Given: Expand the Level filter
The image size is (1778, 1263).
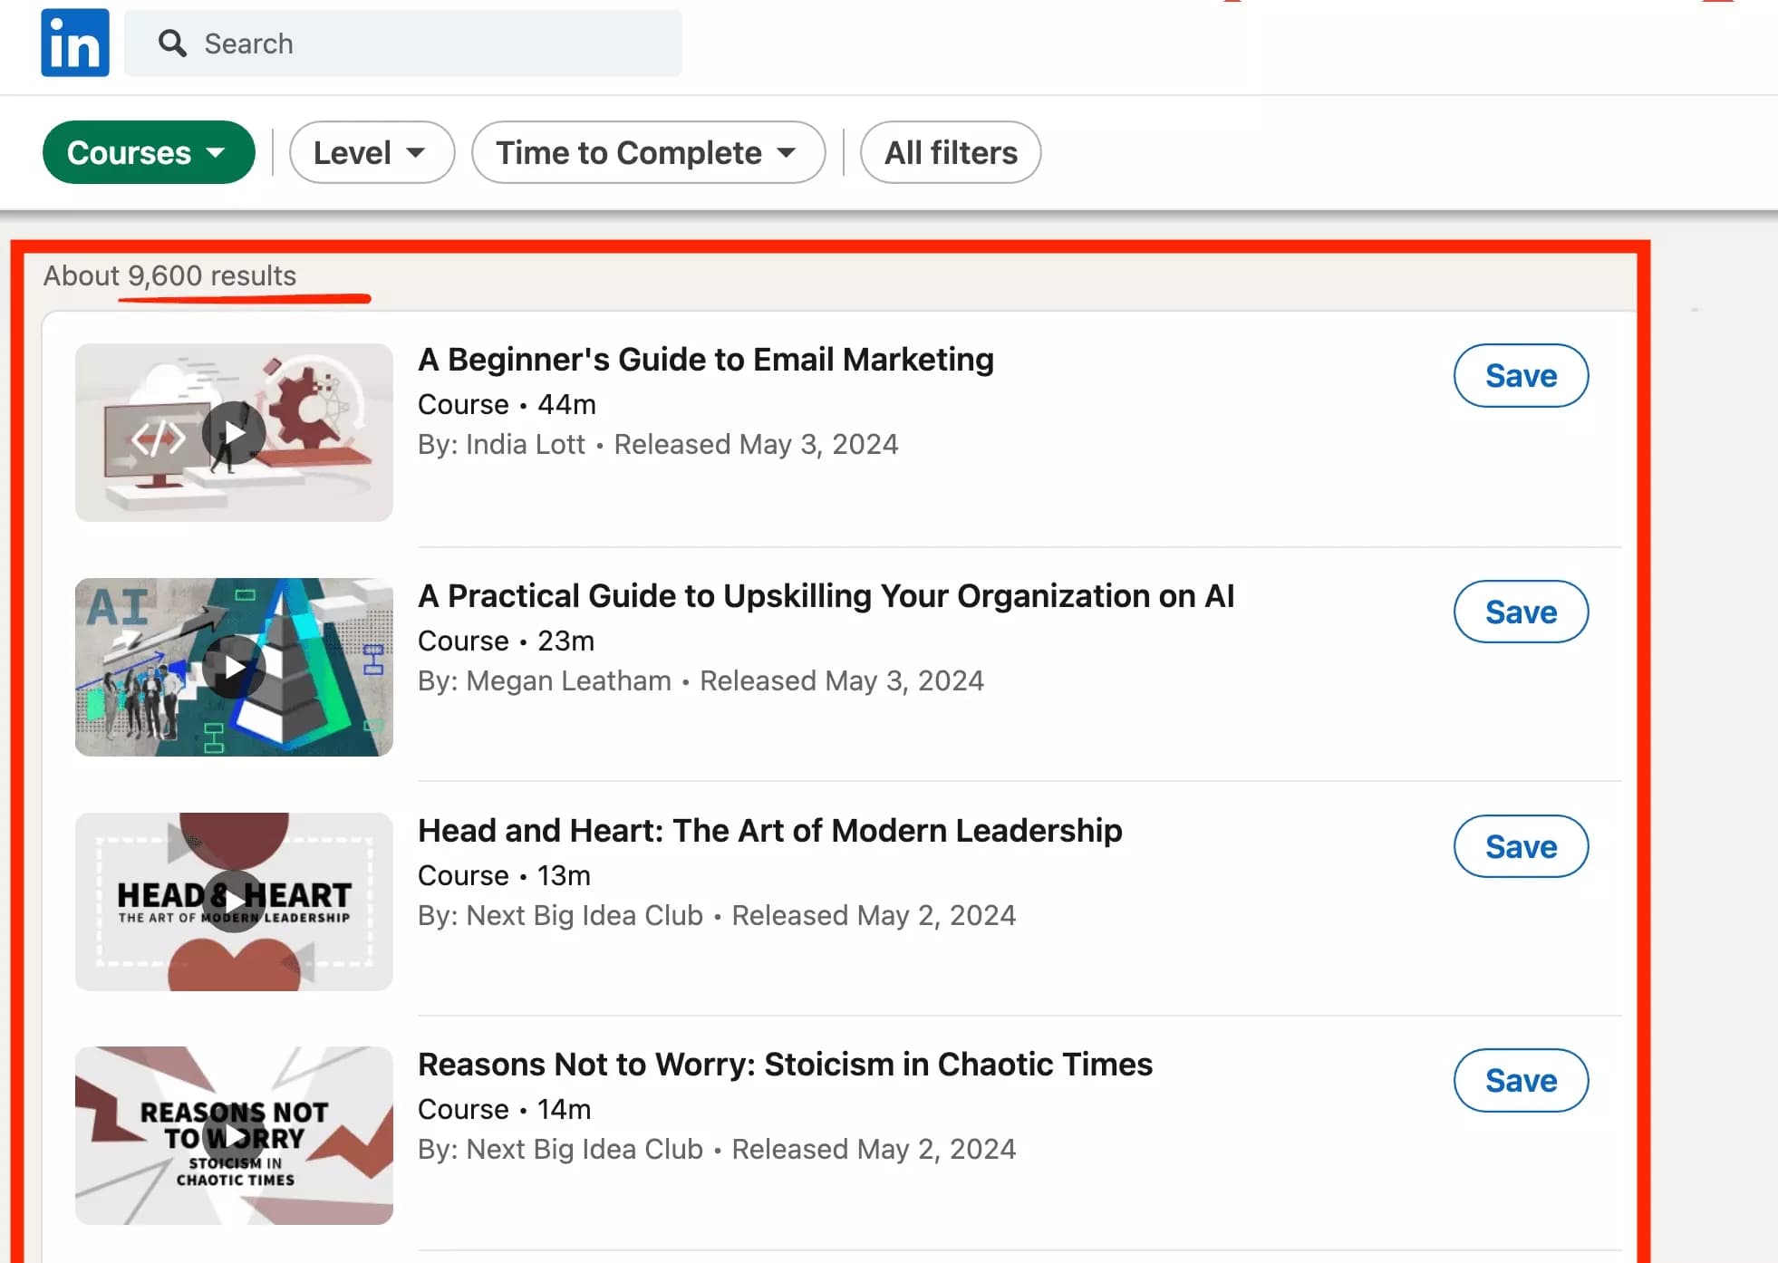Looking at the screenshot, I should point(371,152).
